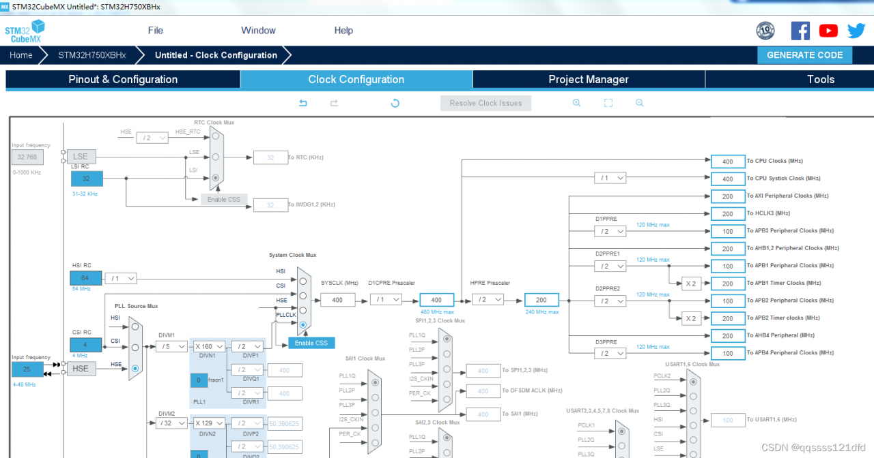874x458 pixels.
Task: Select CSI in System Clock Mux
Action: point(302,295)
